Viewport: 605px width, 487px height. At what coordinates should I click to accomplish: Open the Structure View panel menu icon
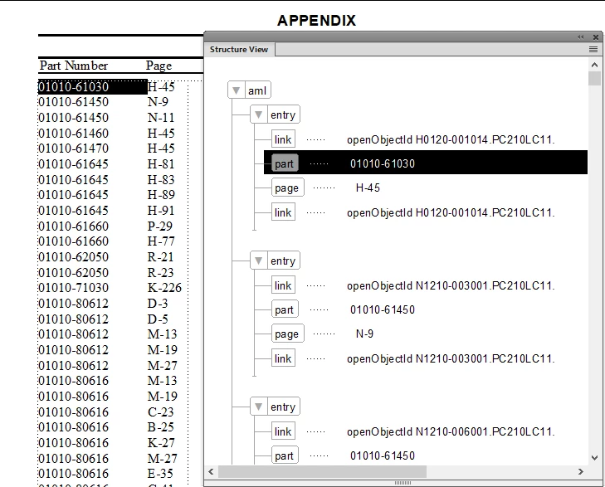point(593,49)
